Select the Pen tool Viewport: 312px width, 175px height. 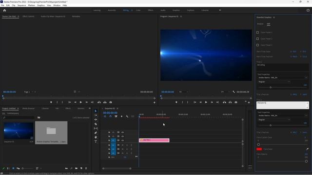pos(96,133)
